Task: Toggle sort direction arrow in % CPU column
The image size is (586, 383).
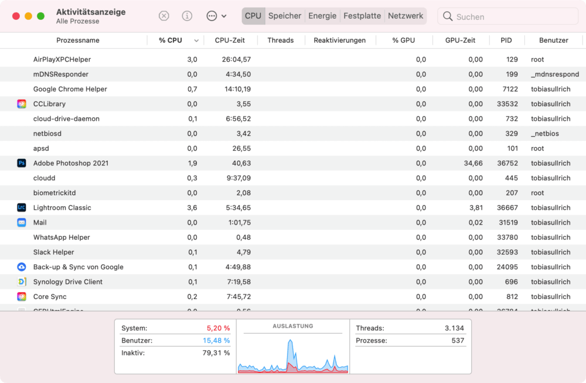Action: 196,41
